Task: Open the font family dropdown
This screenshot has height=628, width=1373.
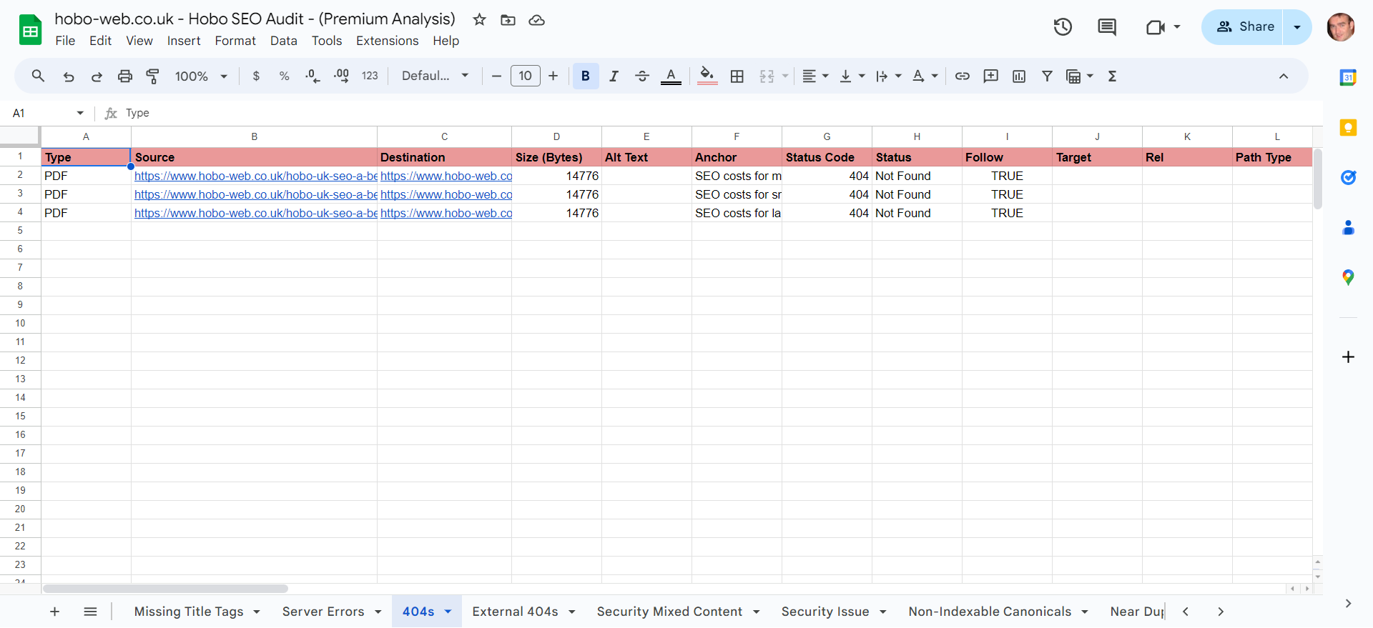Action: [x=435, y=76]
